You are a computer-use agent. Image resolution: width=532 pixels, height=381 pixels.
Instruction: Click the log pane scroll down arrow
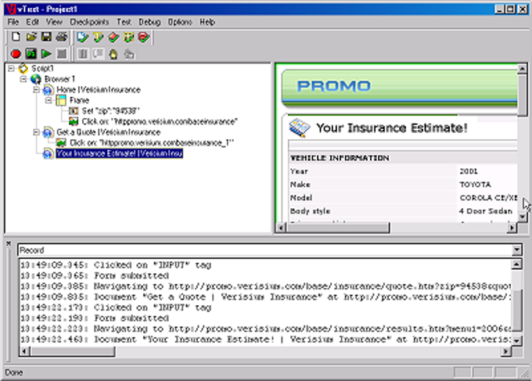(x=516, y=340)
